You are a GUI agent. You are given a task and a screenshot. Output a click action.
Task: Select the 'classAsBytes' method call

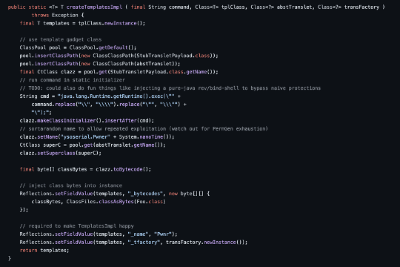[116, 202]
